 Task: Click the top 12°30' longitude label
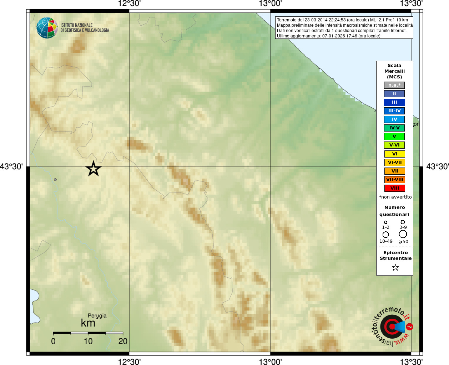pyautogui.click(x=129, y=4)
